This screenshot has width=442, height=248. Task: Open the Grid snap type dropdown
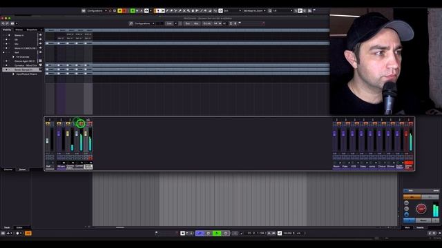tap(233, 11)
